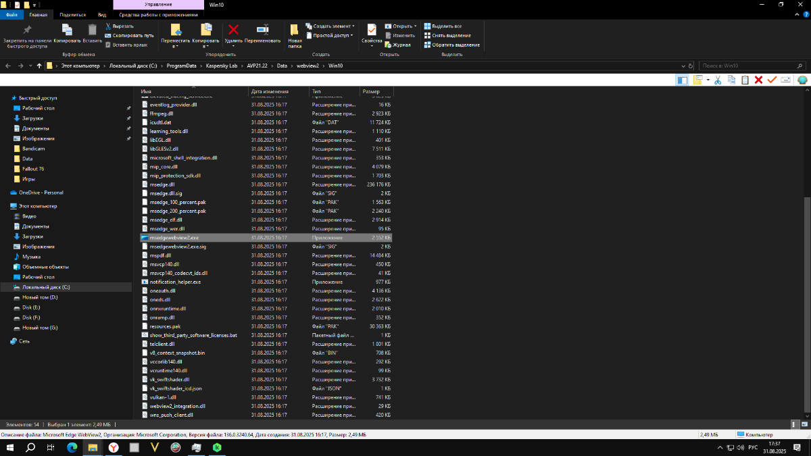Click Снять выделение (Deselect all)

point(447,35)
